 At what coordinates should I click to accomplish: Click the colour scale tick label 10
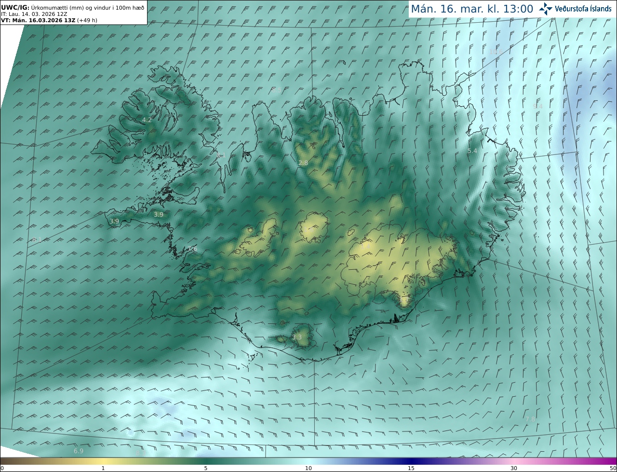pos(308,468)
